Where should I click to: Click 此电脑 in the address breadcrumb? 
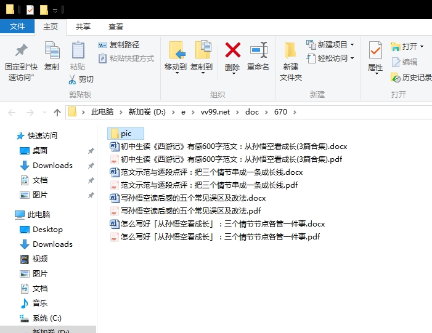pos(102,112)
